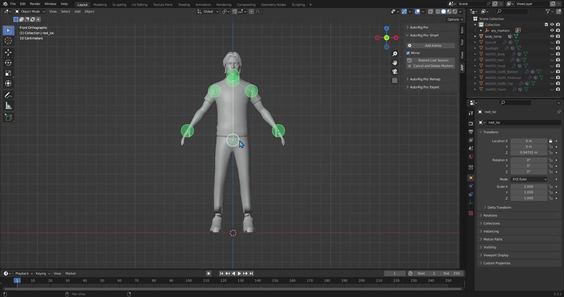Hide body_temp object in outliner
This screenshot has width=564, height=297.
[552, 36]
